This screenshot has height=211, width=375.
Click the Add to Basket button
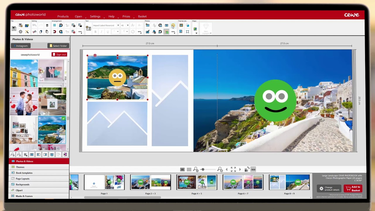[x=353, y=188]
